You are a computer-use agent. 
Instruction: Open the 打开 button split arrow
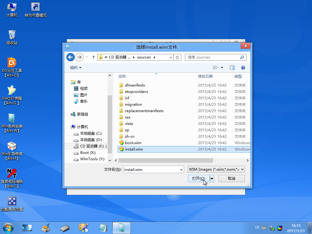pos(212,179)
